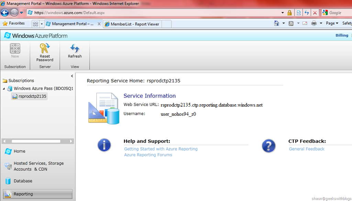Click the question mark CTP Feedback icon
This screenshot has width=352, height=201.
coord(268,146)
